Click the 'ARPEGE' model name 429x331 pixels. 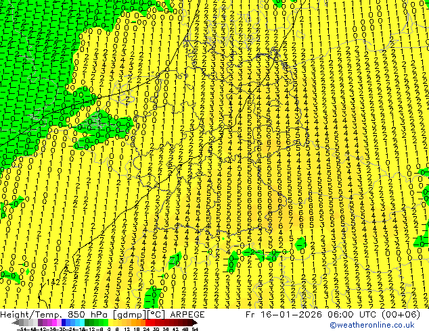(x=187, y=315)
